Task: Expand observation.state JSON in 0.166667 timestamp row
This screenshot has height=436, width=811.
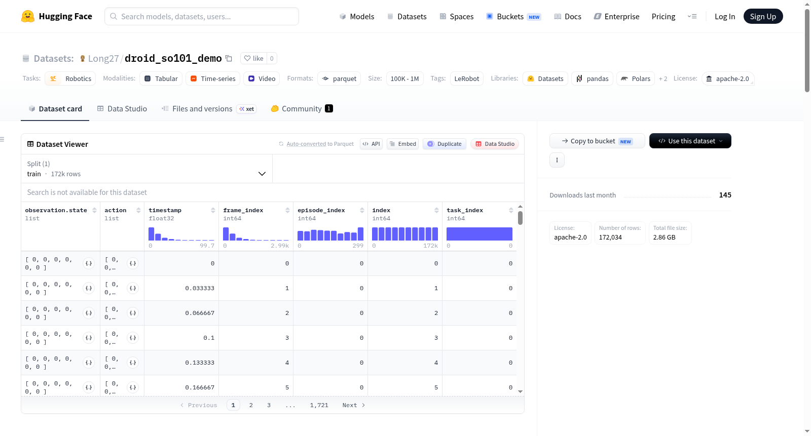Action: pyautogui.click(x=89, y=387)
